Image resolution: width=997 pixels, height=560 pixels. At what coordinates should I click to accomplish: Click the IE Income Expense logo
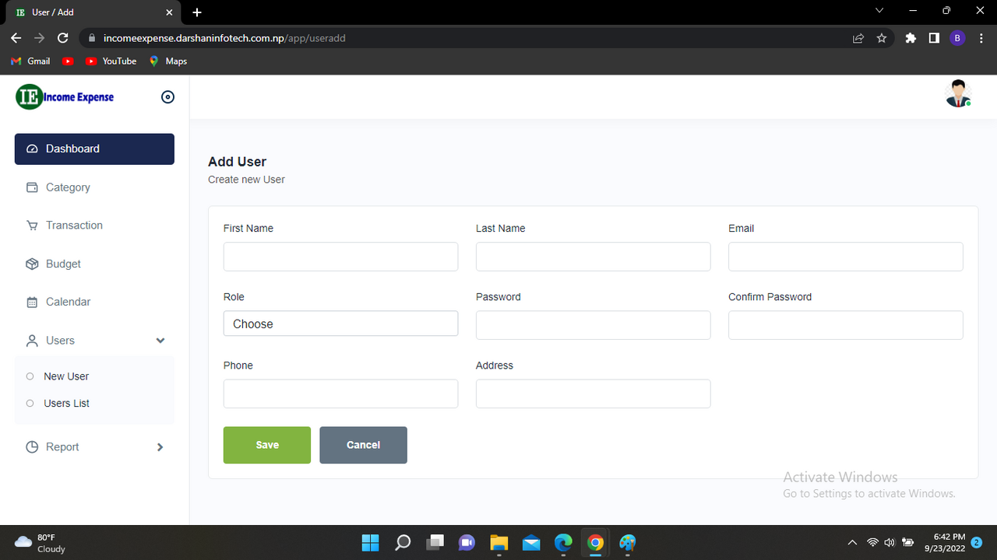(65, 96)
